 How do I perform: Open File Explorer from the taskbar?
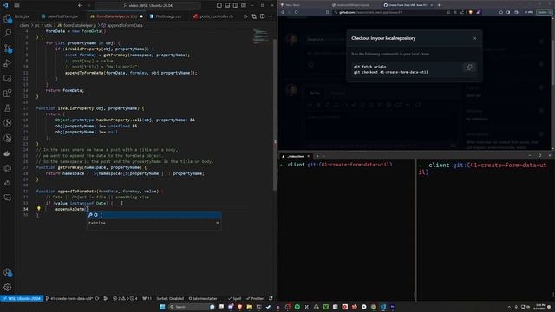[x=250, y=307]
